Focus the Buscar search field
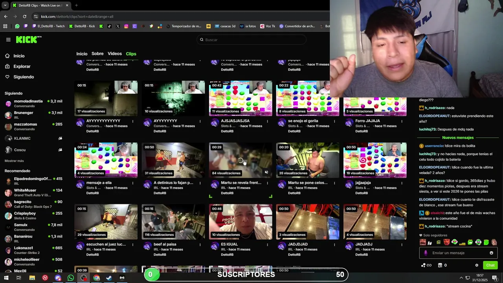This screenshot has height=283, width=503. 251,40
